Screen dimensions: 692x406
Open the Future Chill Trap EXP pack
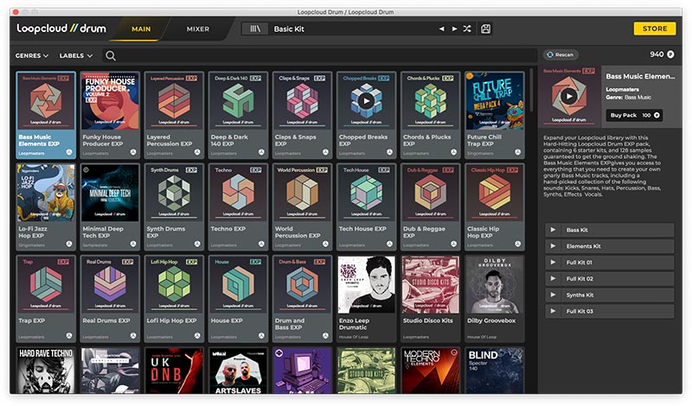pos(495,115)
